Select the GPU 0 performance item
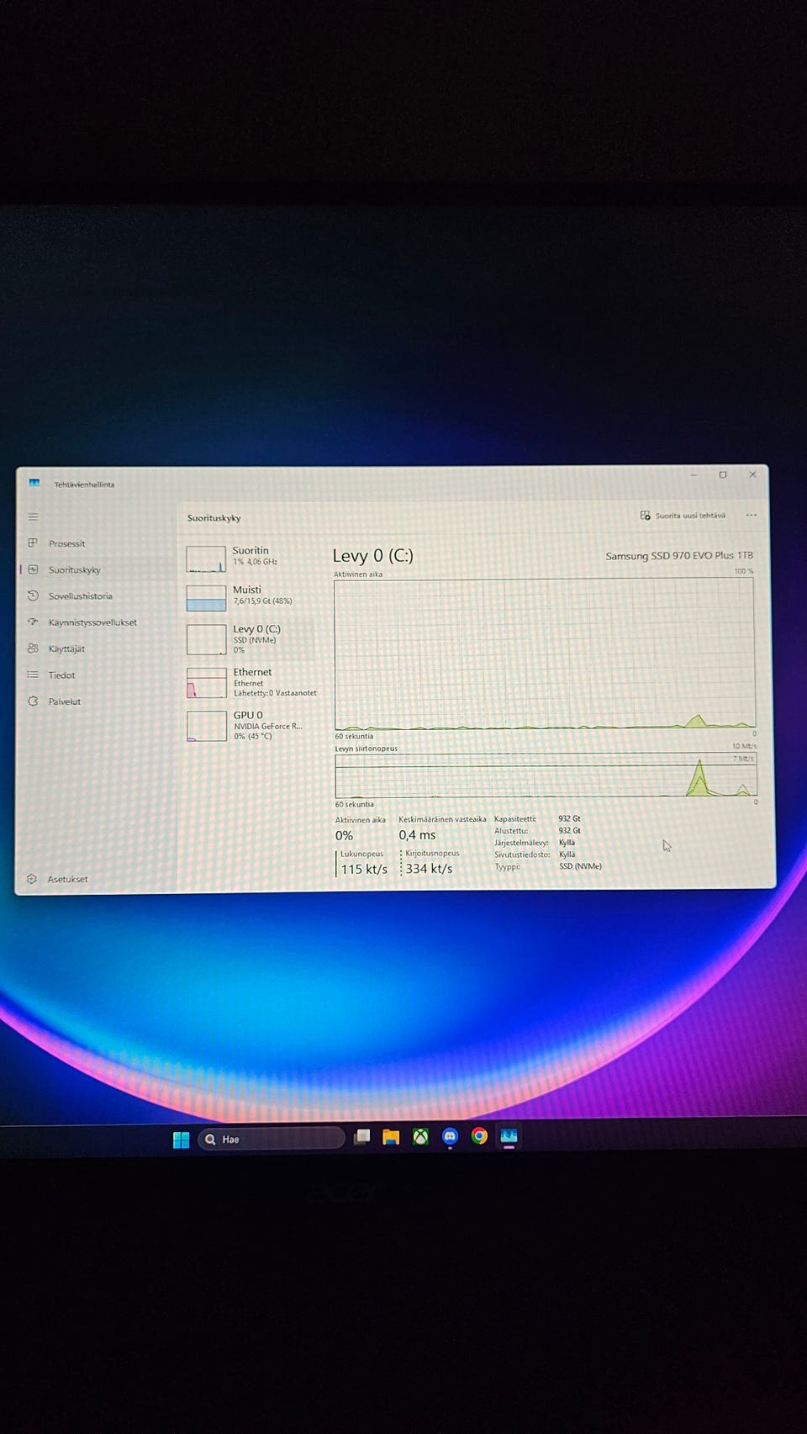The width and height of the screenshot is (807, 1434). pos(251,725)
